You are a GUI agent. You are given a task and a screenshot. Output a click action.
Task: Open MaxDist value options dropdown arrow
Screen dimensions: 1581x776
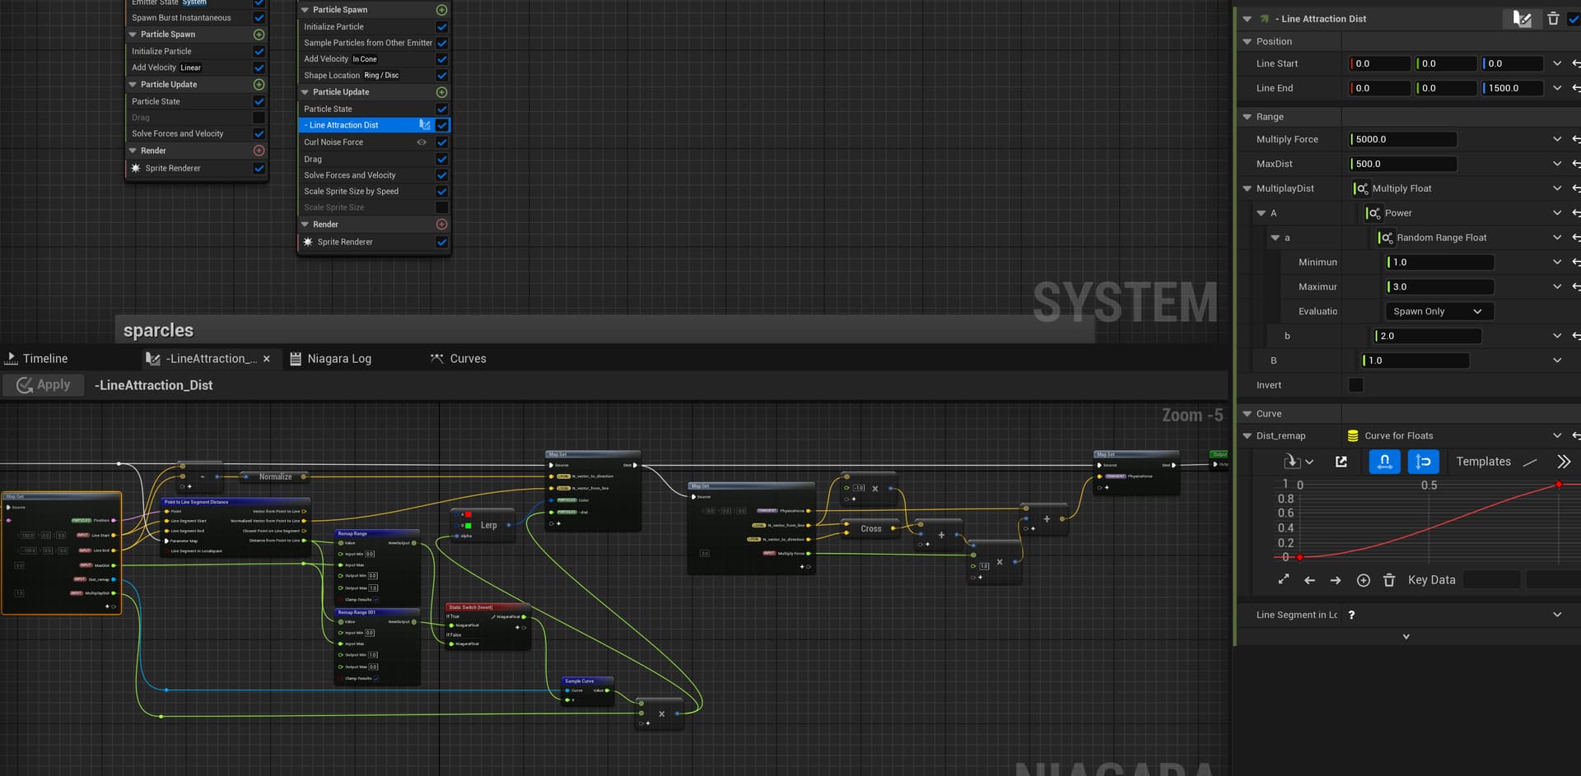[1556, 164]
